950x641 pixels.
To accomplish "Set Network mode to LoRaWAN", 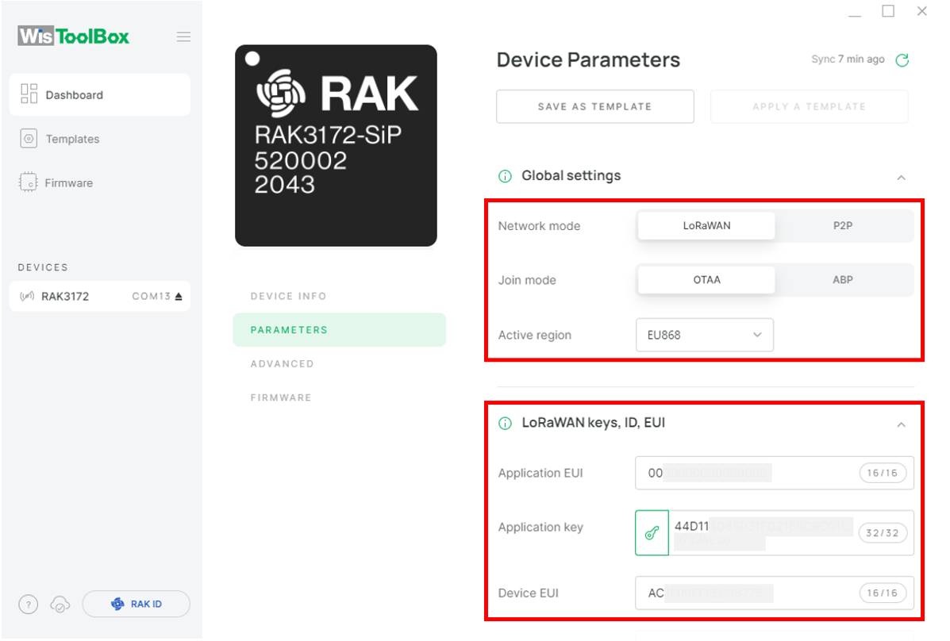I will [706, 225].
